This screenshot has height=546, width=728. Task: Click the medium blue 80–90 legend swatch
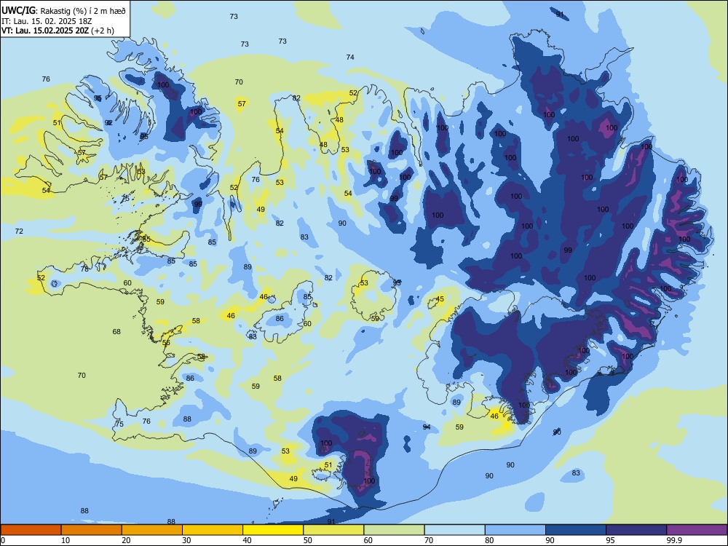click(x=515, y=530)
